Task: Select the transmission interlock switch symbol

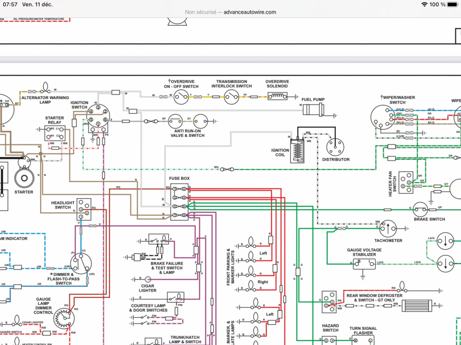Action: [x=232, y=97]
